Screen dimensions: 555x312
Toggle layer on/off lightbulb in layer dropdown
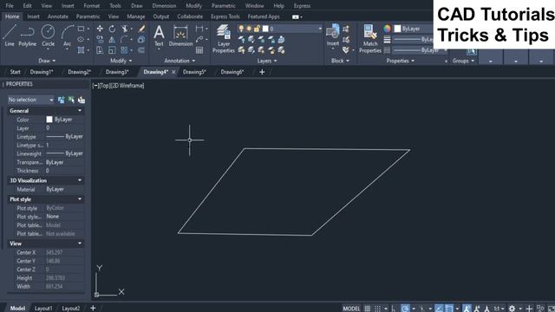(241, 29)
